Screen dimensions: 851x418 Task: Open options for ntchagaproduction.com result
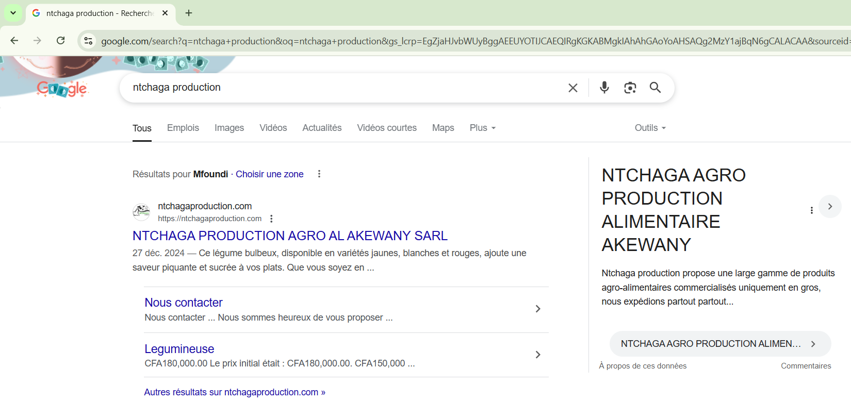(x=271, y=219)
